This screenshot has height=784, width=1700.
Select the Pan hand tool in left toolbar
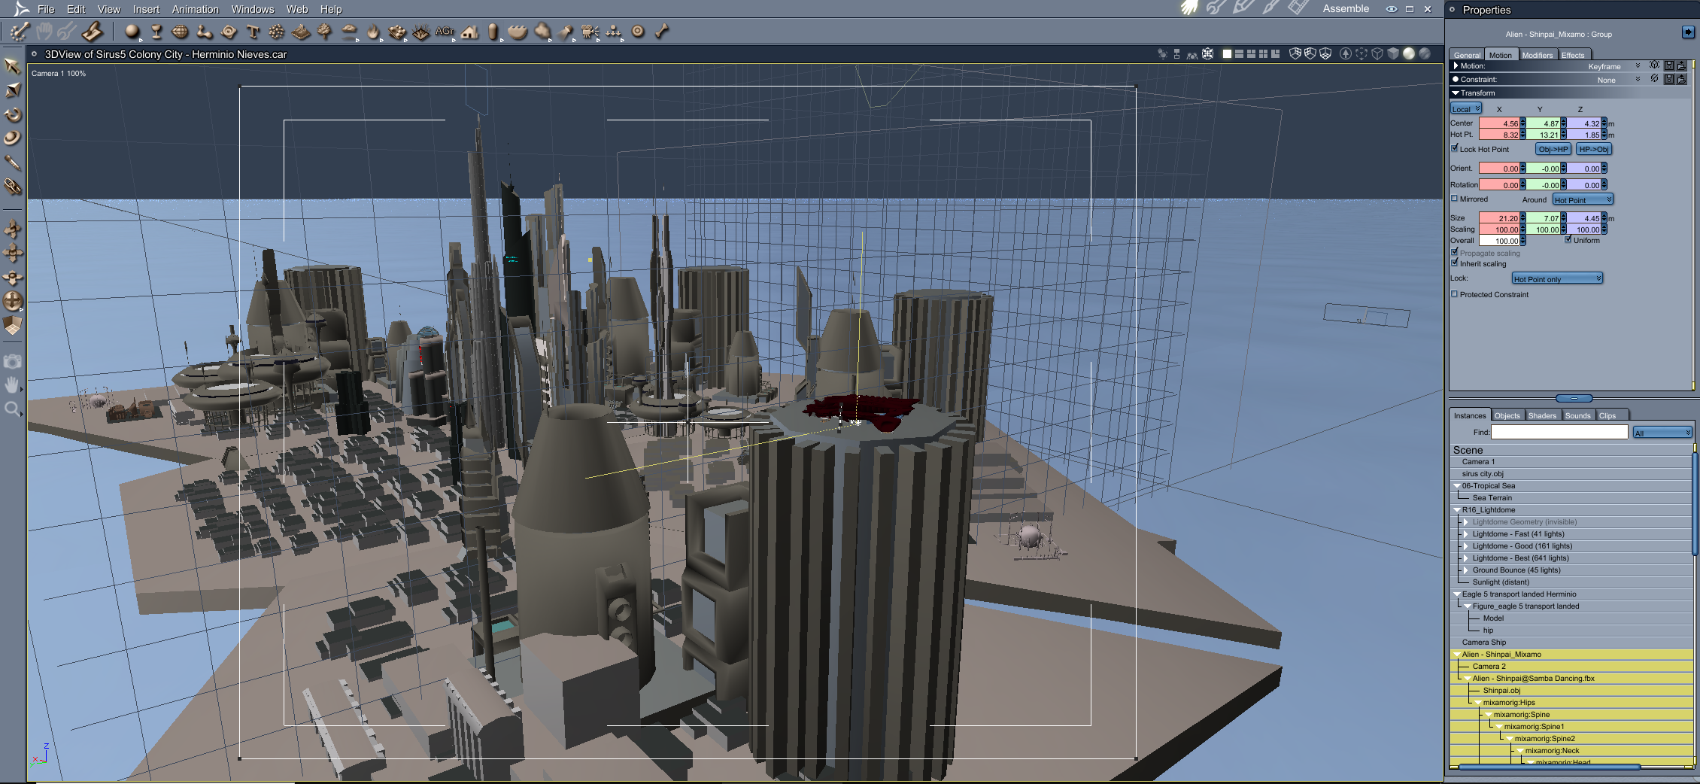click(12, 384)
